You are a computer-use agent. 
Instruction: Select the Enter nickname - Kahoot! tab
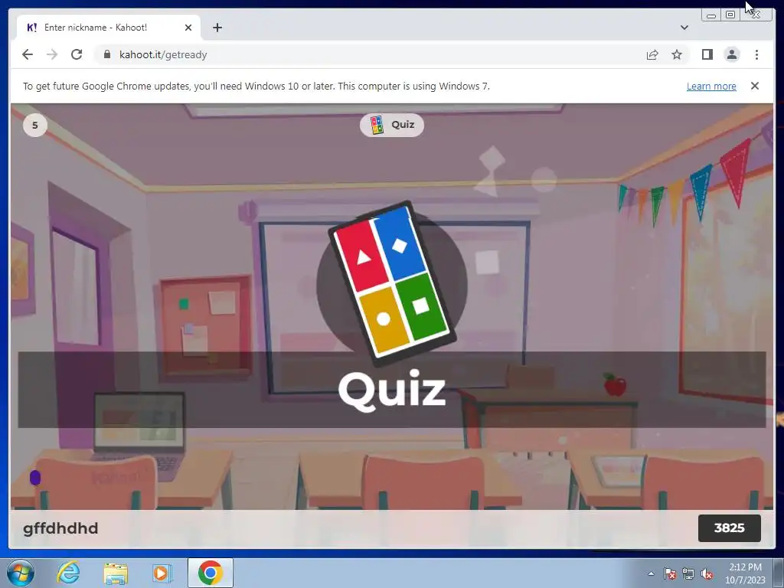click(x=109, y=28)
